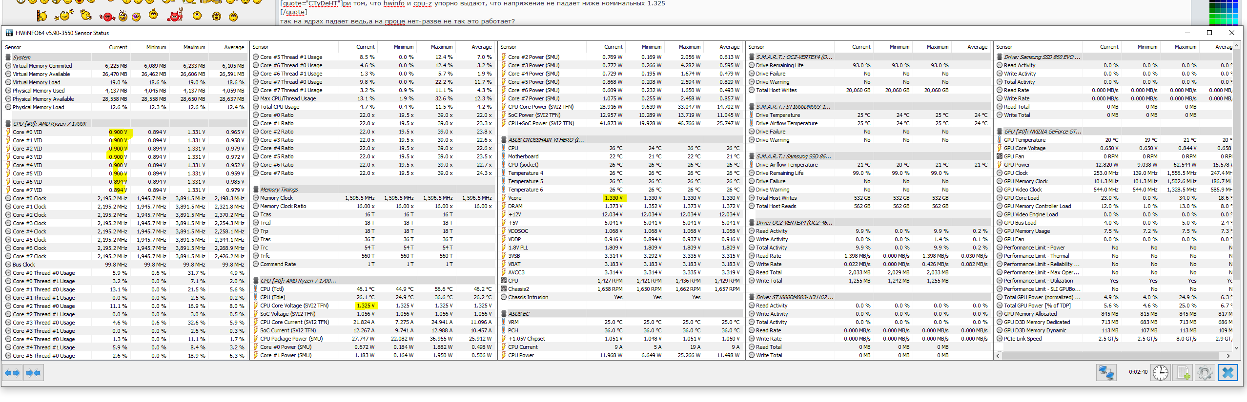Select the Memory Timings group header
Screen dimensions: 1247x402
373,190
